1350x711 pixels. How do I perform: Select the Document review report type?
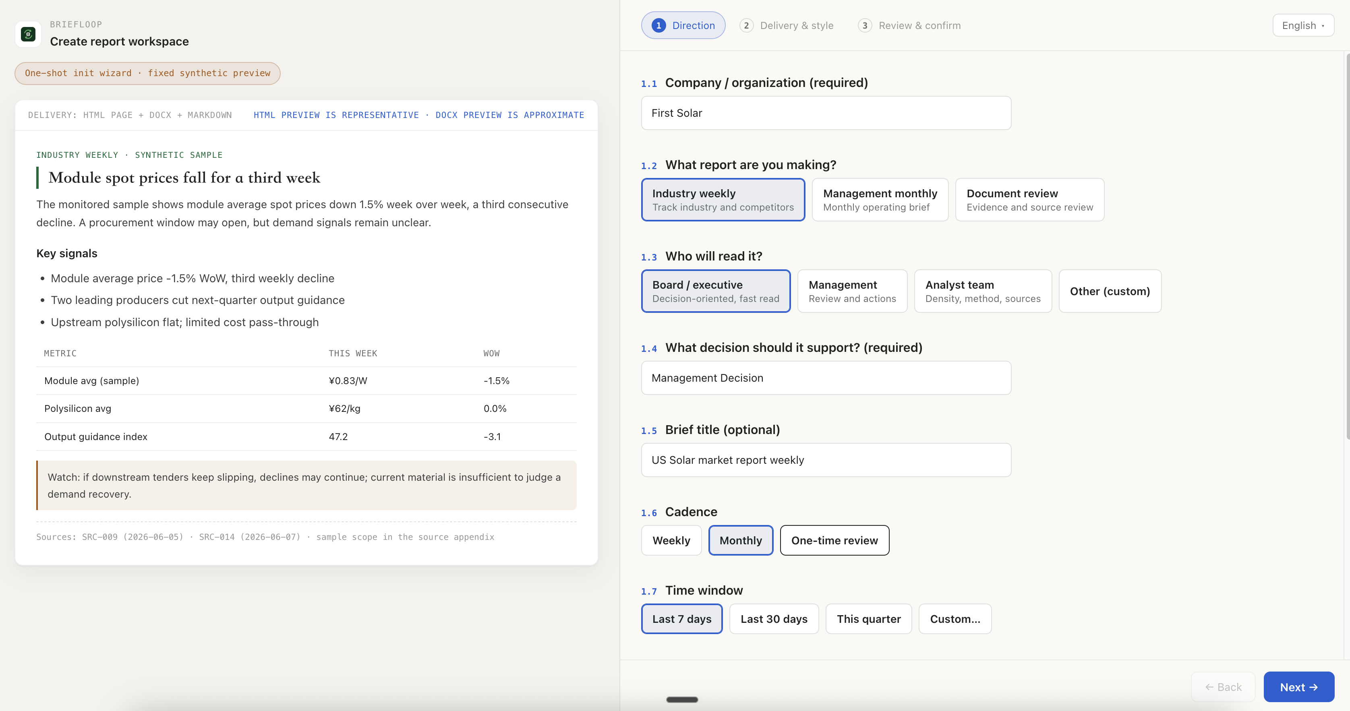point(1029,200)
